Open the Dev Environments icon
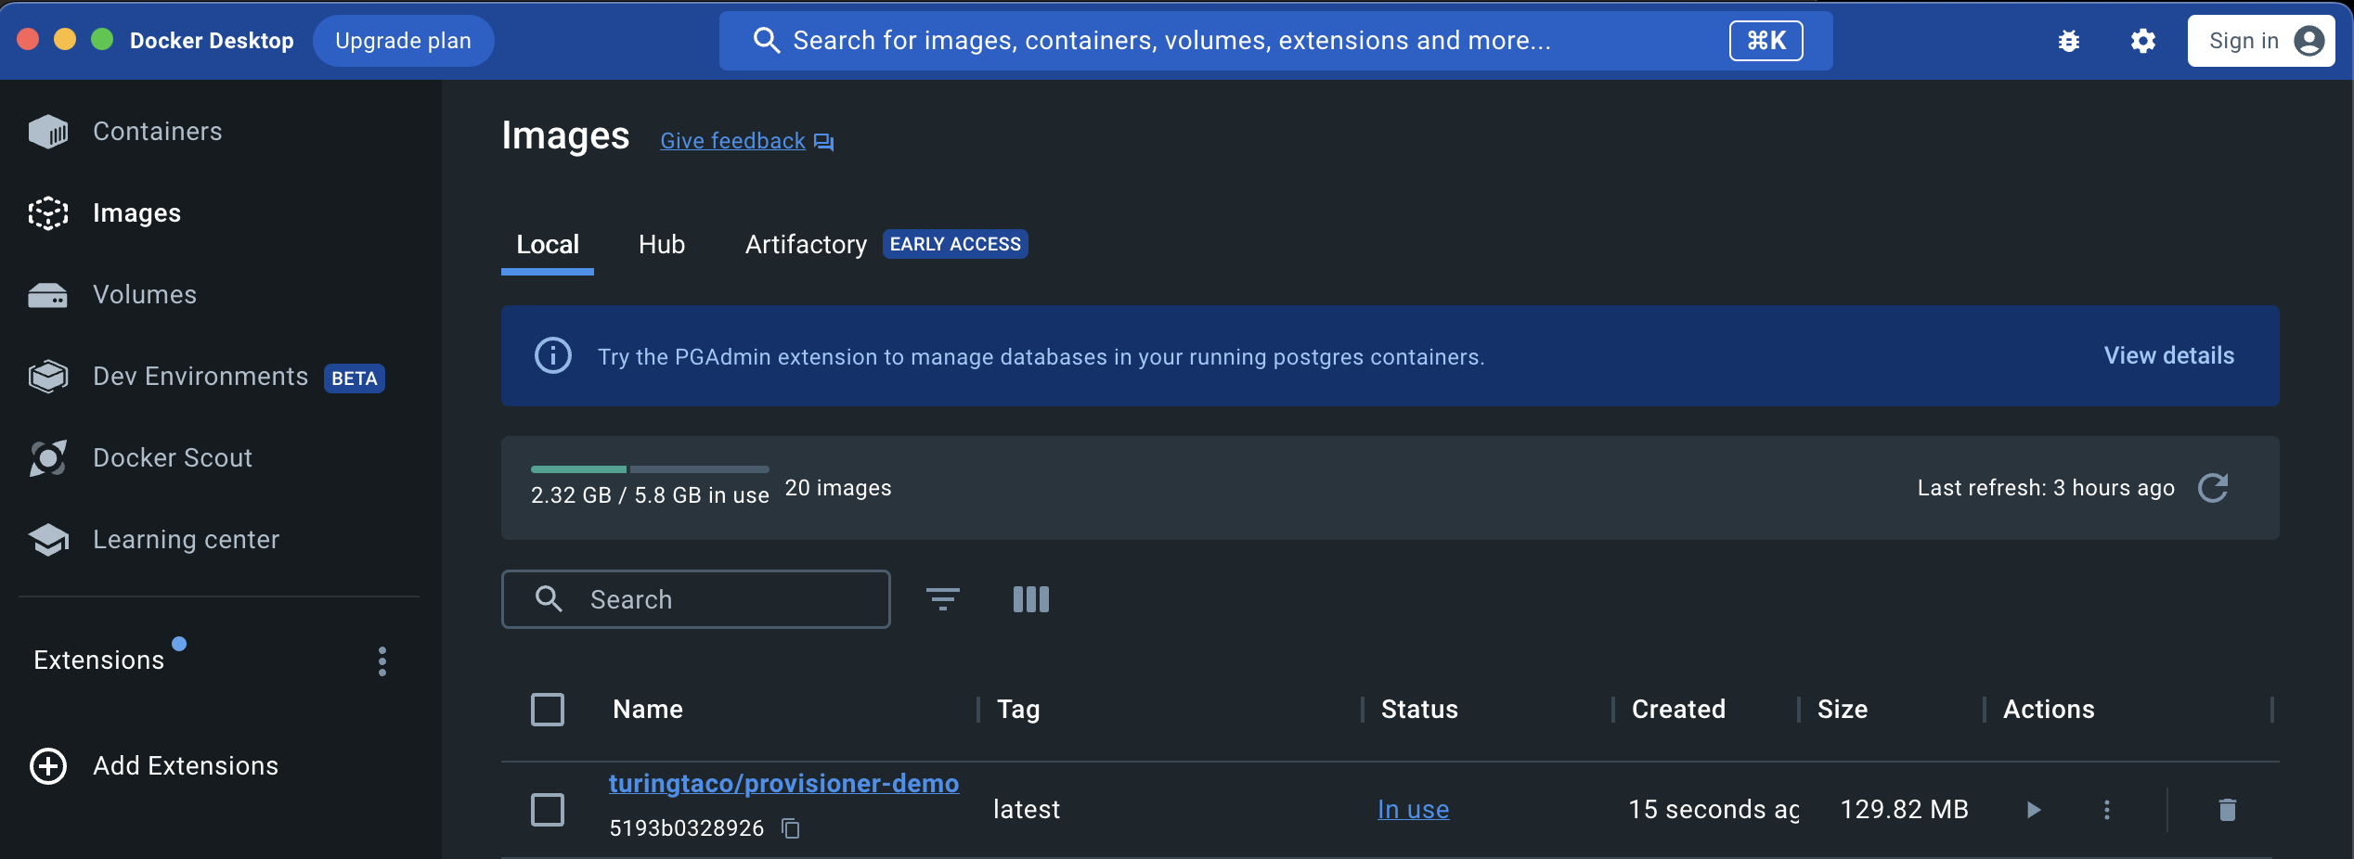 point(48,377)
